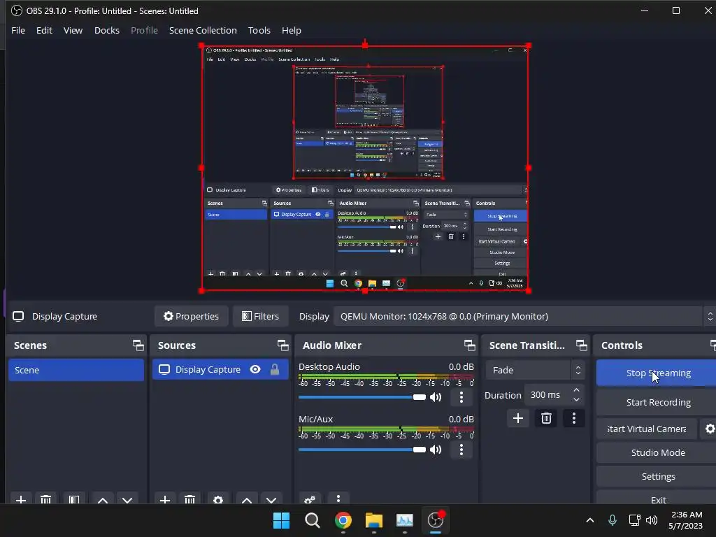Screen dimensions: 716x537
Task: Open the Scene Collection menu
Action: [203, 30]
